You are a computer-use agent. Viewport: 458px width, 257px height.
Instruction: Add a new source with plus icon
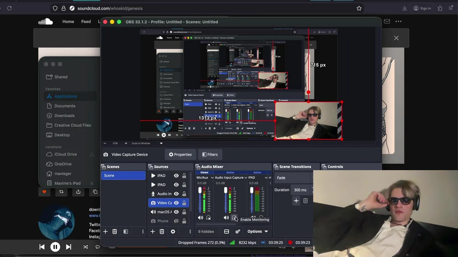pyautogui.click(x=152, y=232)
